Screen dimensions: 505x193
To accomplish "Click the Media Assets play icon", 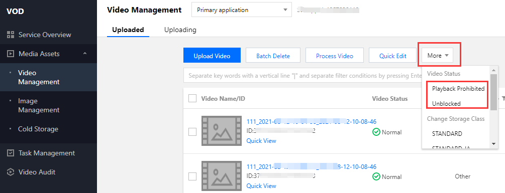I will pos(11,54).
